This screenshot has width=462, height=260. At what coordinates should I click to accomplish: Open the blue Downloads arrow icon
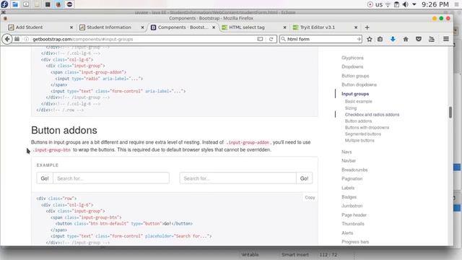pos(393,39)
